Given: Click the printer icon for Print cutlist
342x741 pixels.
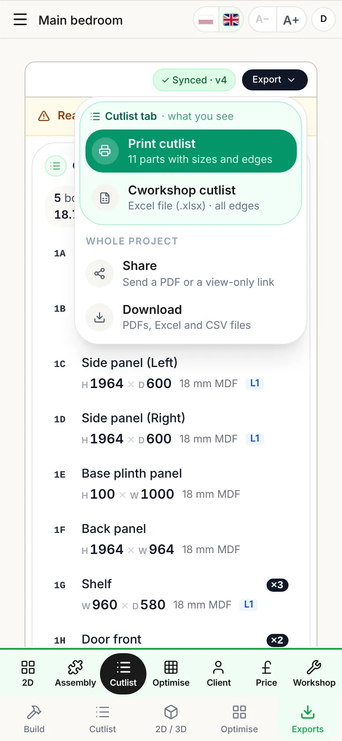Looking at the screenshot, I should 105,151.
